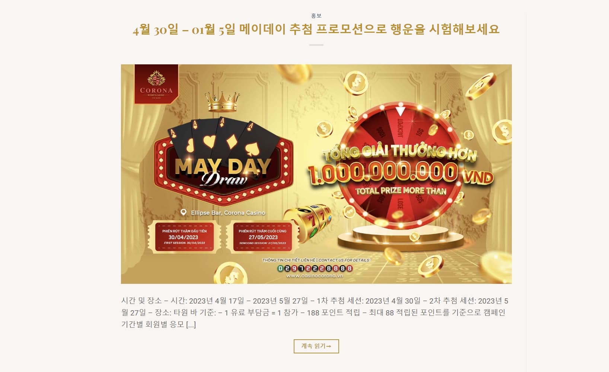Image resolution: width=609 pixels, height=372 pixels.
Task: Click the excerpt paragraph starting 시간 및 장소
Action: (x=315, y=312)
